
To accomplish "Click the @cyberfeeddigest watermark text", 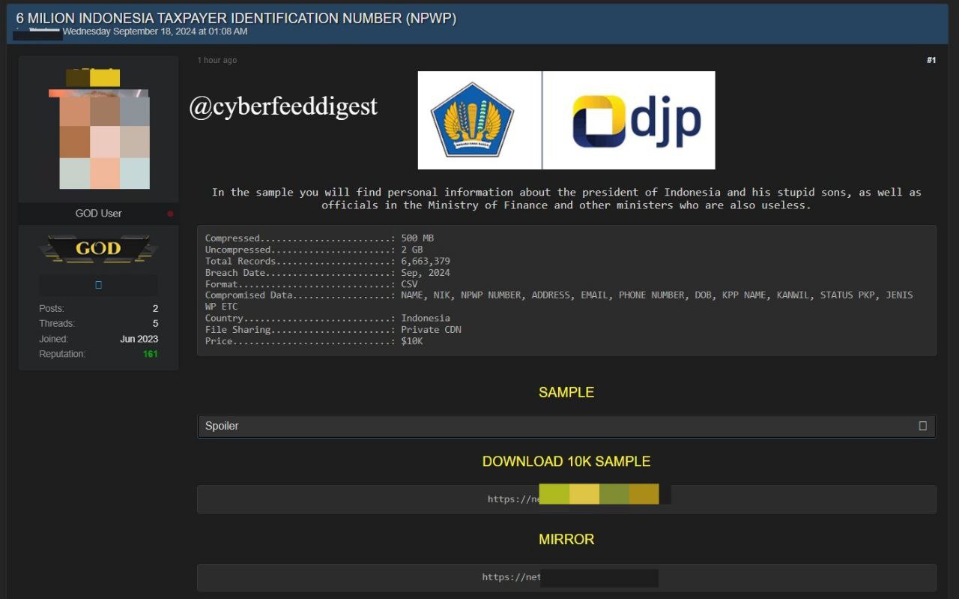I will (283, 106).
